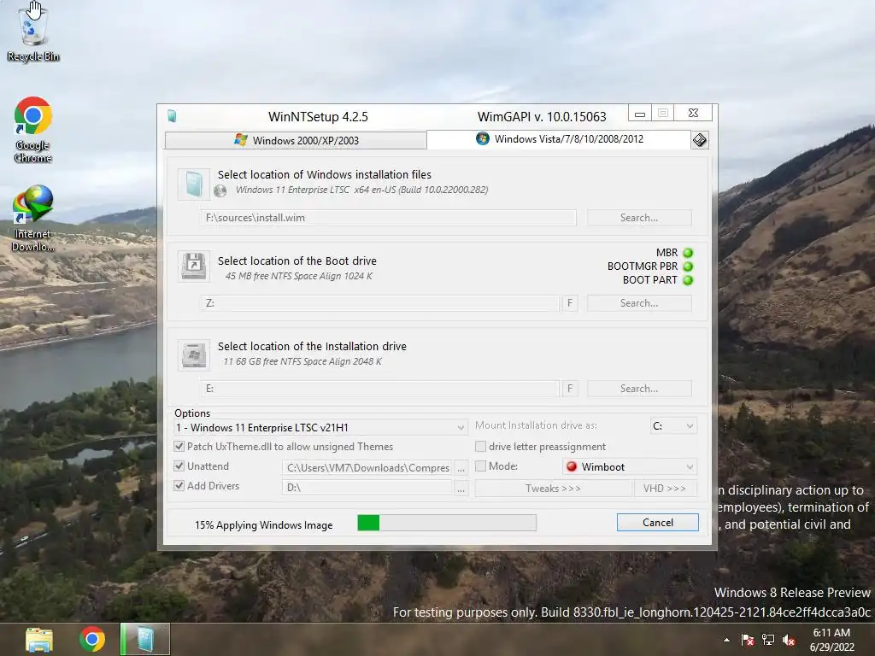Show hidden tray icons arrow
The image size is (875, 656).
(x=726, y=640)
